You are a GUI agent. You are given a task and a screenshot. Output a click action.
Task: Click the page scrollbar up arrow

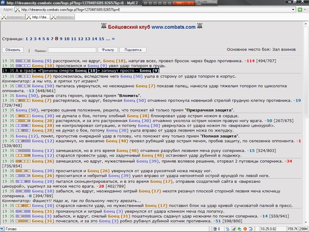point(306,24)
